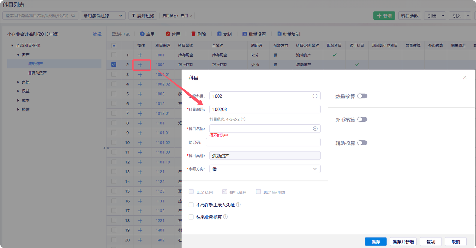Focus the 科目名称 input field
The width and height of the screenshot is (476, 248).
coord(265,129)
